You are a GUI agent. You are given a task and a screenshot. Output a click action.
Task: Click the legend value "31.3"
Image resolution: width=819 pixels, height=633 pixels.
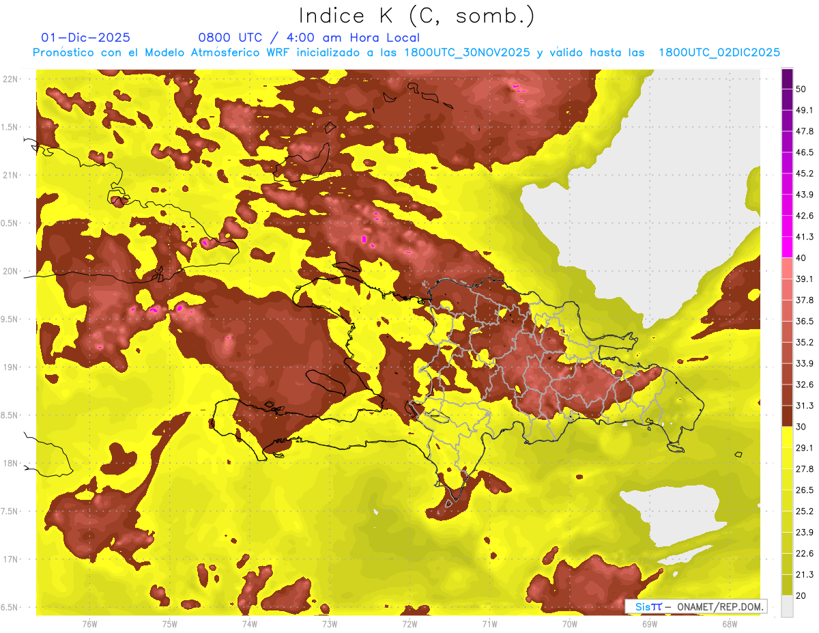click(805, 406)
